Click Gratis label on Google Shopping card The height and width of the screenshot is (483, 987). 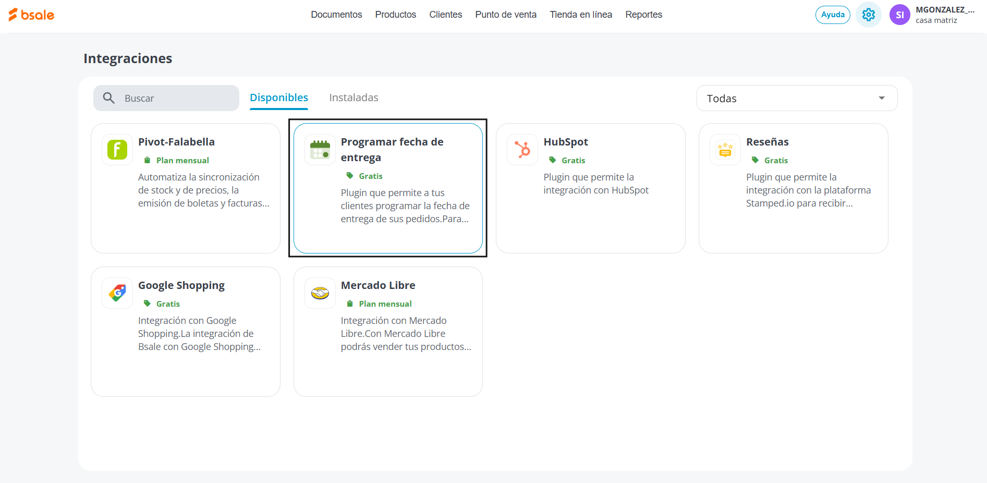[x=168, y=304]
